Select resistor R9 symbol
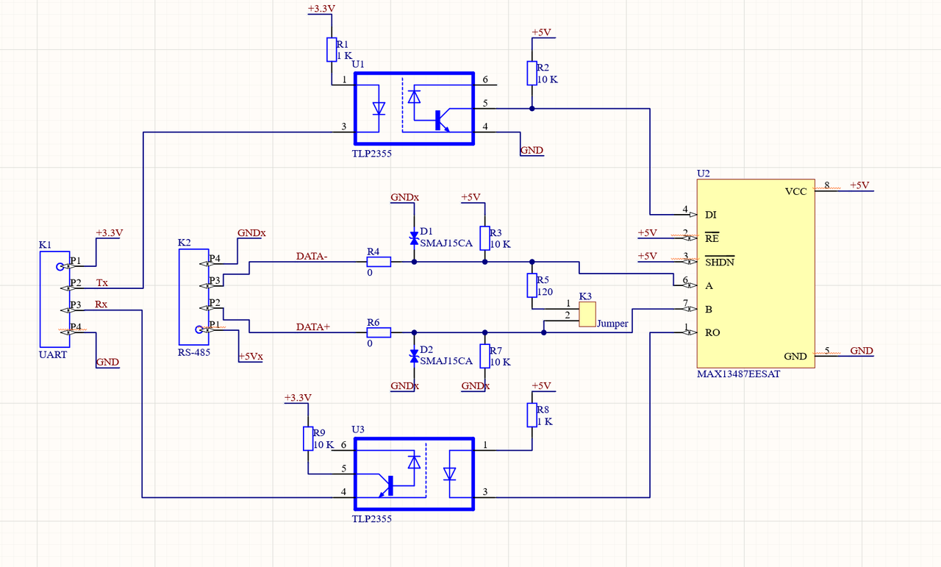The image size is (941, 567). (308, 438)
